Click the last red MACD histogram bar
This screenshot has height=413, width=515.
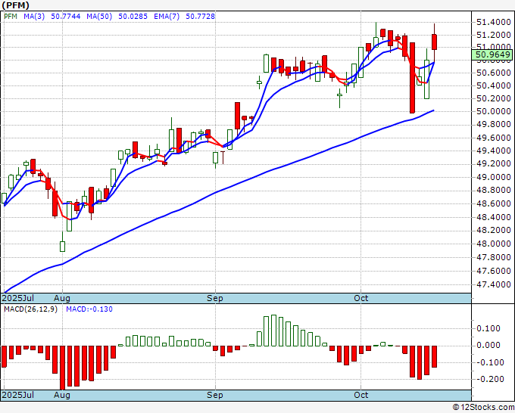click(x=434, y=356)
